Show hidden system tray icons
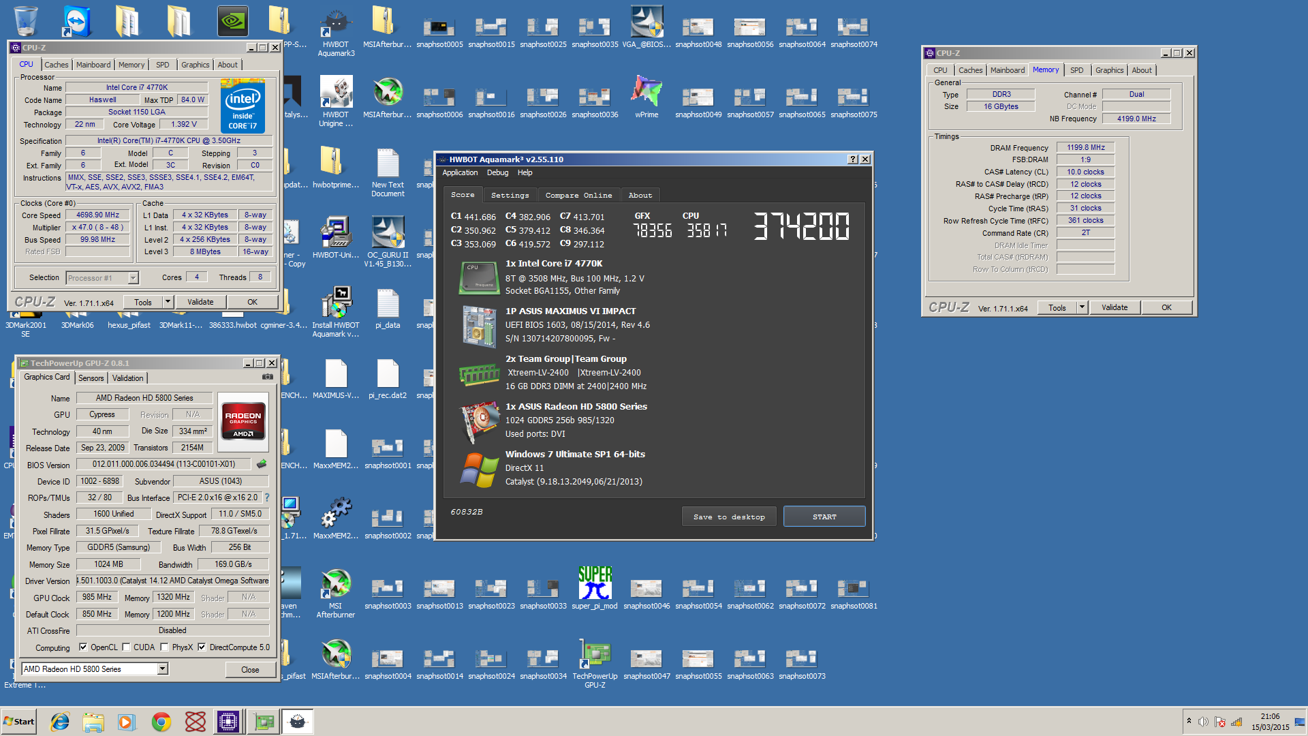This screenshot has width=1308, height=736. coord(1189,721)
